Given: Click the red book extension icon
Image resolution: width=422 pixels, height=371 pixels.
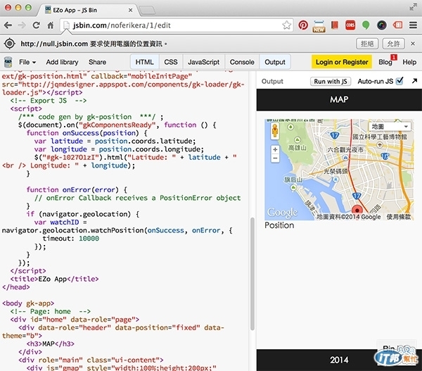Looking at the screenshot, I should pyautogui.click(x=335, y=25).
